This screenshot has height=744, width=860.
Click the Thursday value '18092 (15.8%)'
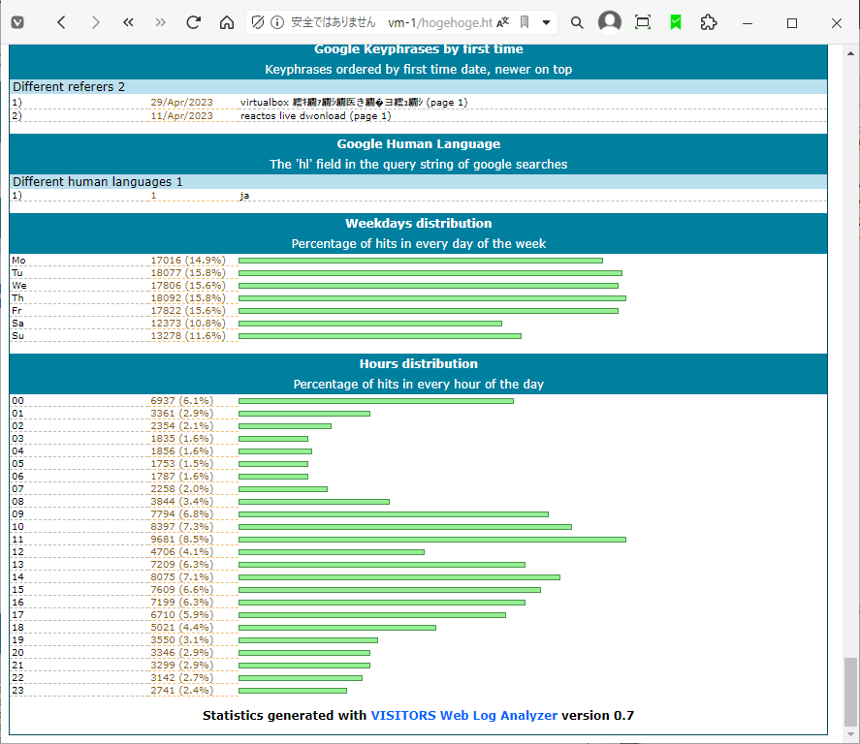click(x=188, y=298)
